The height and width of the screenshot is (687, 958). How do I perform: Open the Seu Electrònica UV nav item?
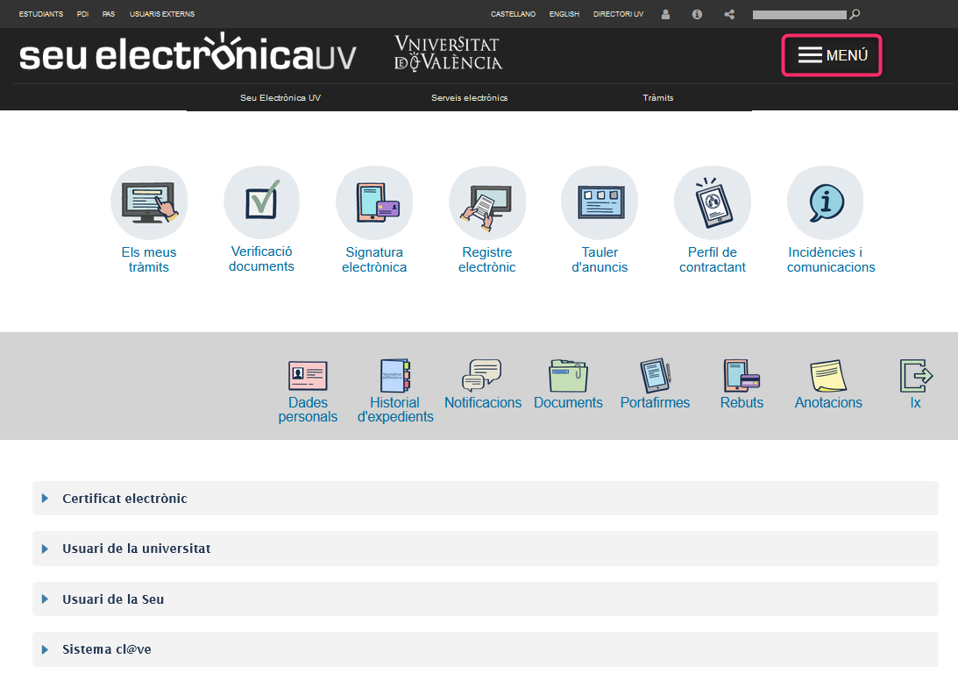[x=280, y=98]
